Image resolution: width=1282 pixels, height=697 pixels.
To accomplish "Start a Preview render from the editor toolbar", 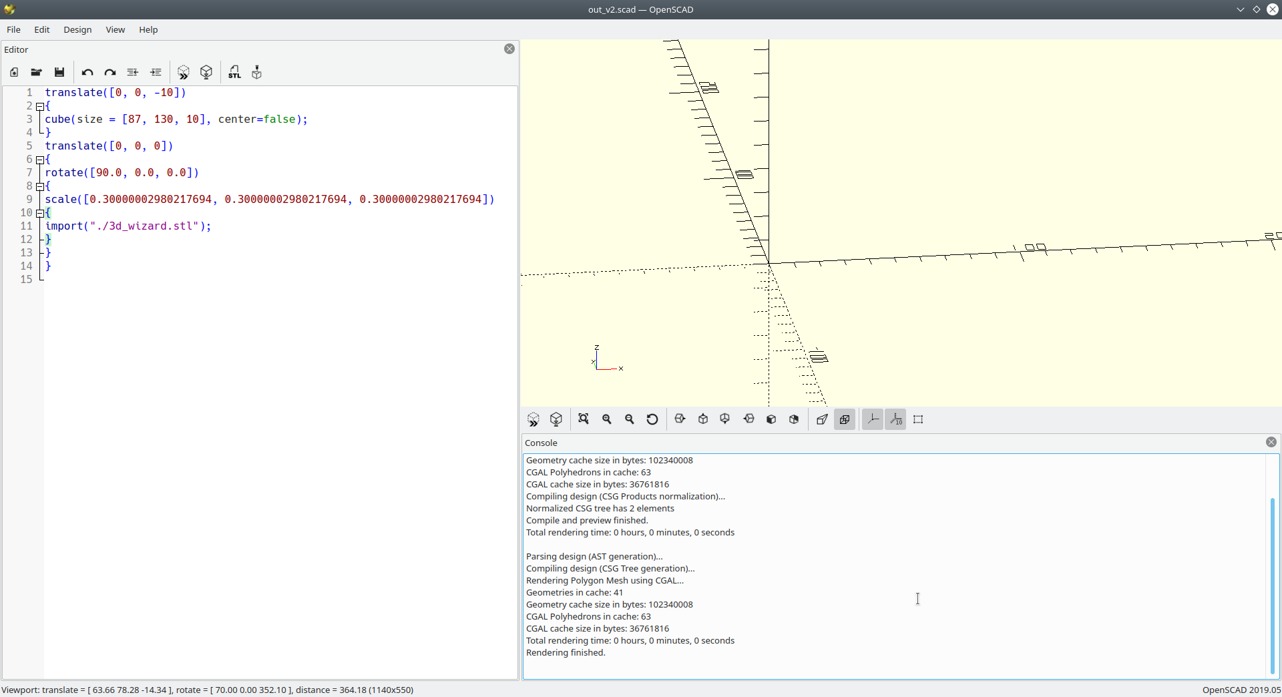I will pyautogui.click(x=184, y=72).
